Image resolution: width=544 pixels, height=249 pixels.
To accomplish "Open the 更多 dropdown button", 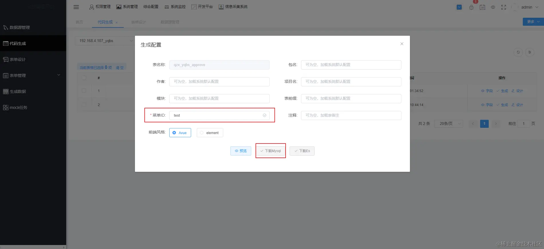I will 533,22.
